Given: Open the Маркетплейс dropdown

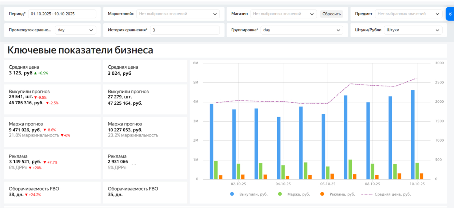Looking at the screenshot, I should 178,14.
